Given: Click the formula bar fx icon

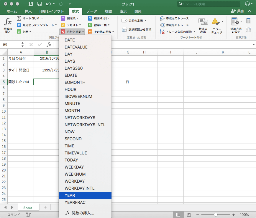Looking at the screenshot, I should click(49, 45).
